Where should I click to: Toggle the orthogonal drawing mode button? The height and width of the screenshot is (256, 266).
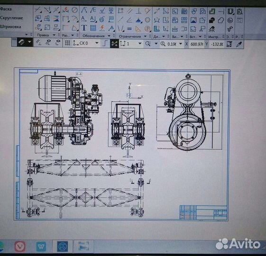tap(105, 44)
